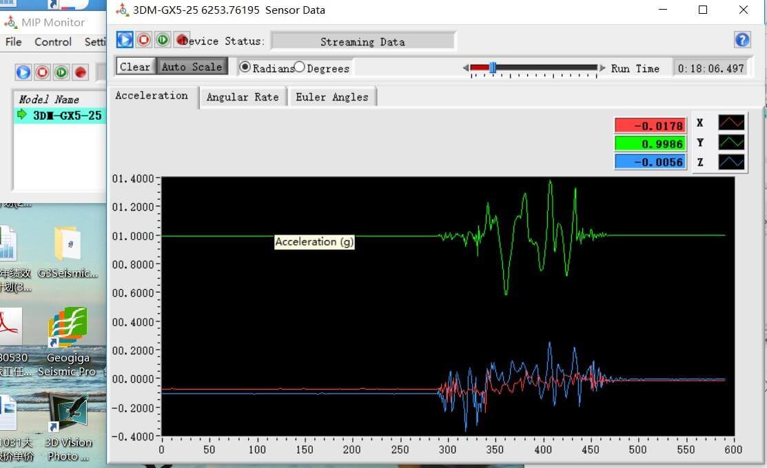The width and height of the screenshot is (767, 468).
Task: Click the red record icon in MIP Monitor
Action: [81, 72]
